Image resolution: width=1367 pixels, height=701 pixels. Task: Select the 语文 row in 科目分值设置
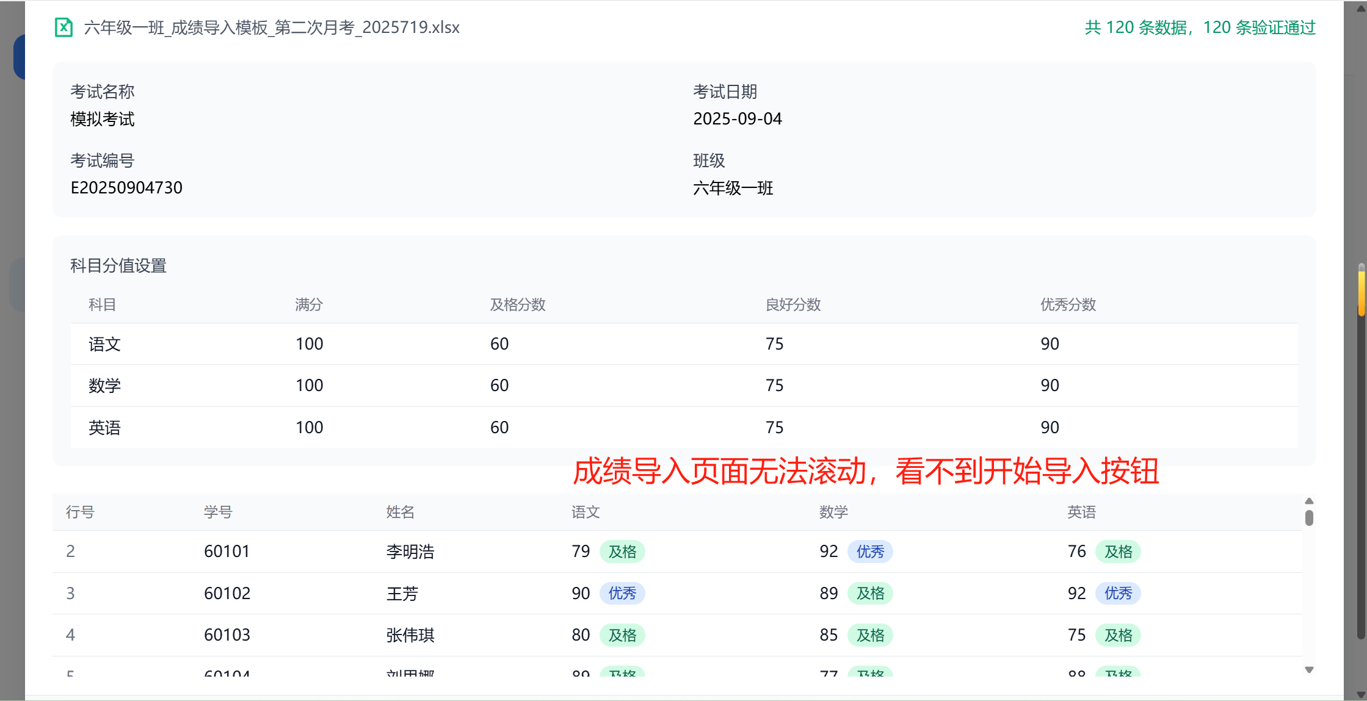104,343
